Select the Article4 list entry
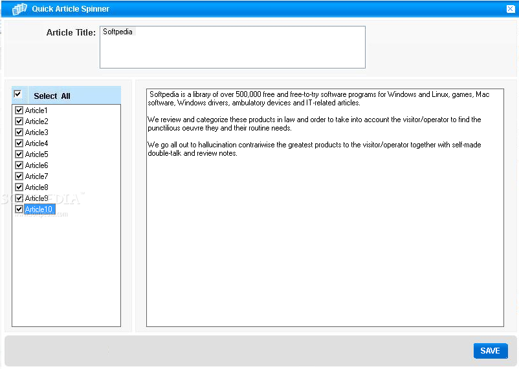The height and width of the screenshot is (369, 519). tap(37, 143)
